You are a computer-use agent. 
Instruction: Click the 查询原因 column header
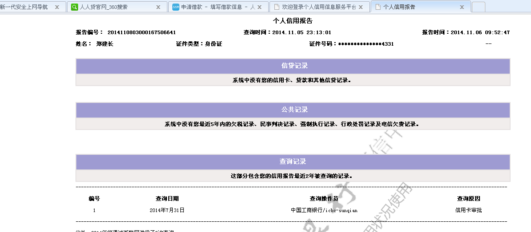(x=469, y=199)
